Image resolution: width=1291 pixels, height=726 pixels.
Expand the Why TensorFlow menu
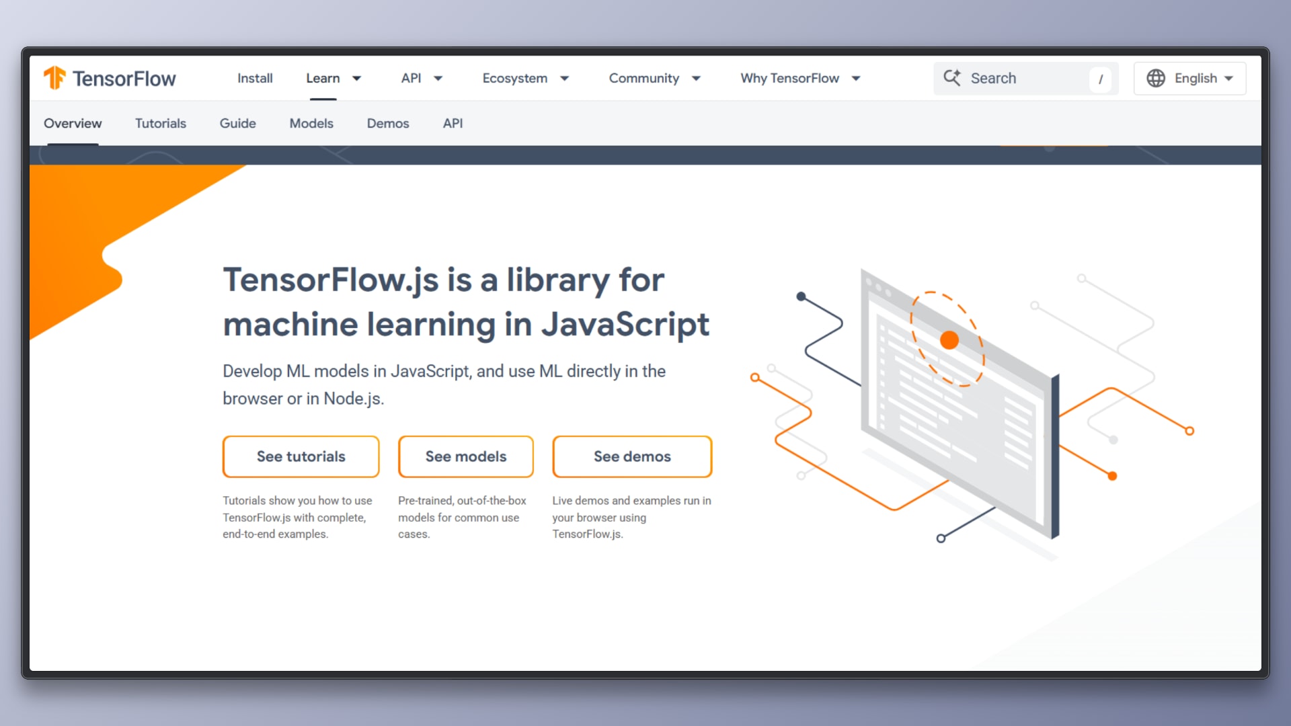click(799, 78)
